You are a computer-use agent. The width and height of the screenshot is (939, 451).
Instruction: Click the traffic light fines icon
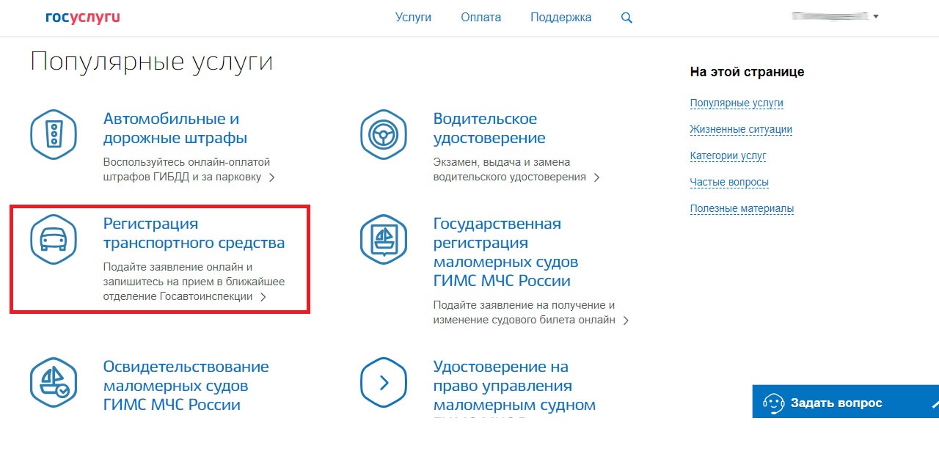54,134
